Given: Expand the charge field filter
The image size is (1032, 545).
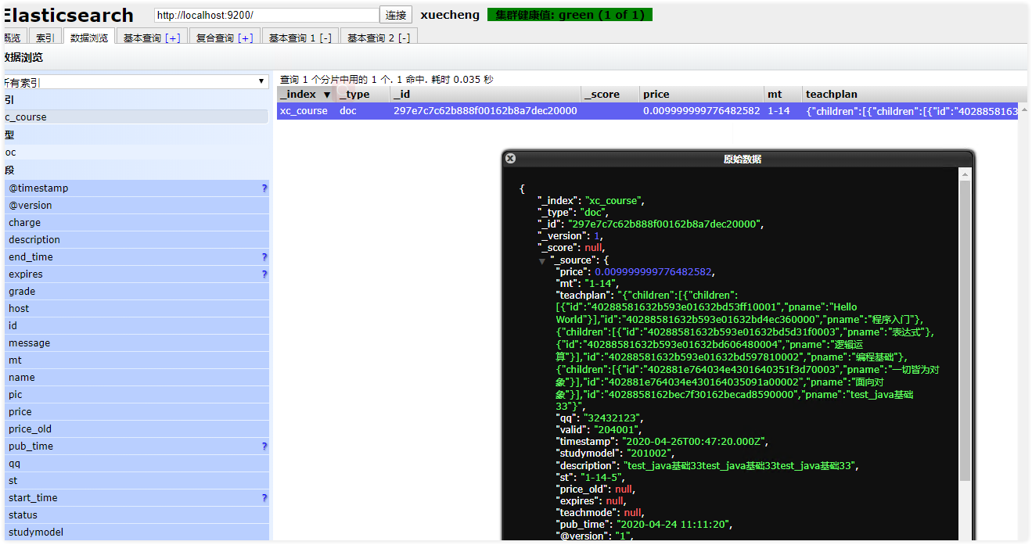Looking at the screenshot, I should click(135, 223).
